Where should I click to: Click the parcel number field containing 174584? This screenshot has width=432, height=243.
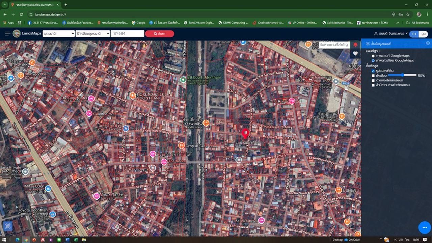tap(127, 34)
